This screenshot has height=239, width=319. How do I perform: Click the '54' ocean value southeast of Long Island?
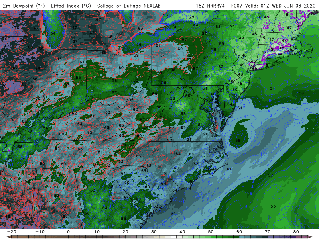click(x=272, y=88)
